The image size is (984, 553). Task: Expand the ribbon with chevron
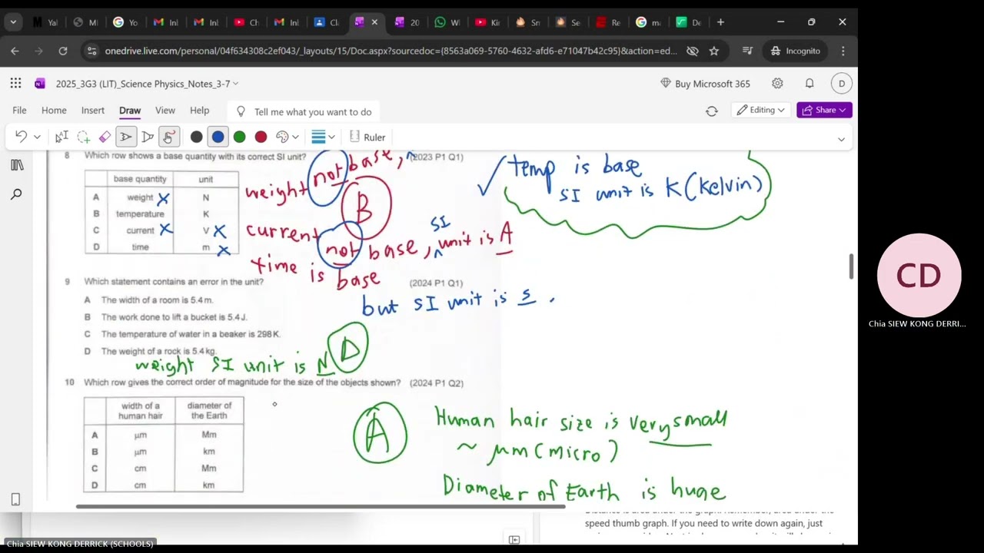click(x=841, y=139)
